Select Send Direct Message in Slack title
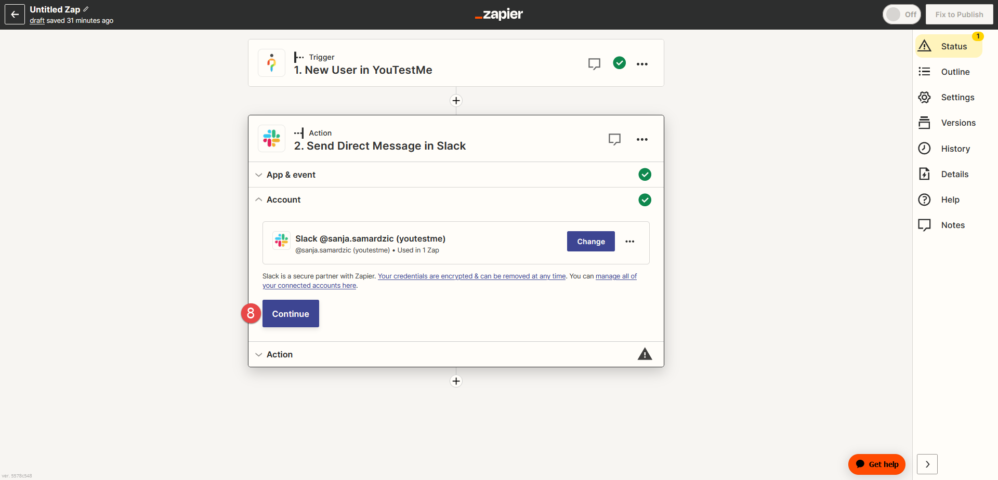This screenshot has height=480, width=998. coord(379,146)
